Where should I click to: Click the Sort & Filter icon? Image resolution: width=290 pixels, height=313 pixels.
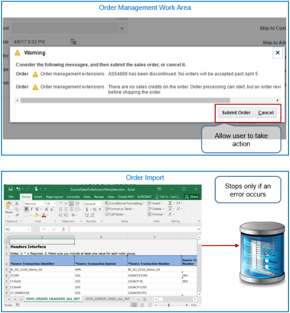pos(178,203)
